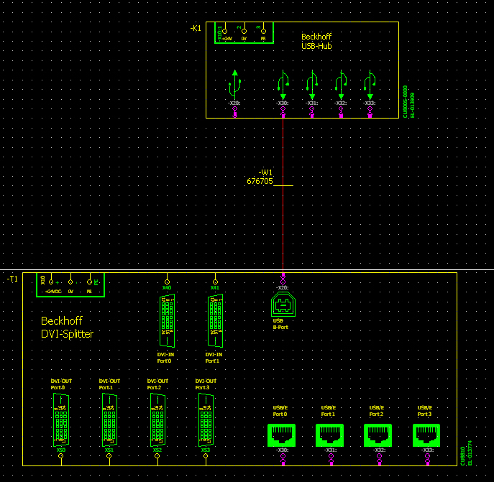Click the connection circle below X51
Image resolution: width=494 pixels, height=482 pixels.
[109, 455]
